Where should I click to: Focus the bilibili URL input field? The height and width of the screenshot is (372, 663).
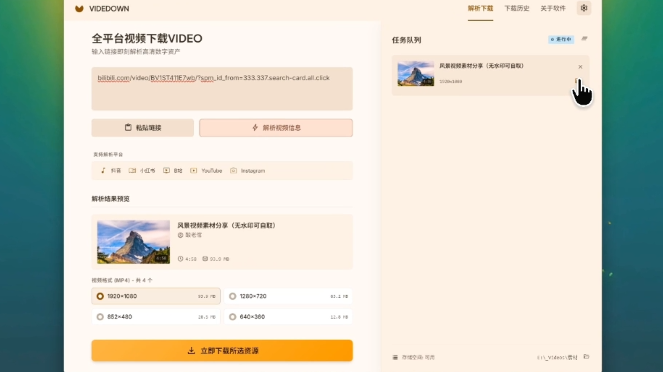[222, 89]
